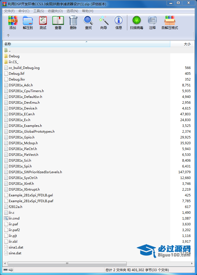Select DSP281x_PieCtrl.h file
The height and width of the screenshot is (275, 197).
(20, 149)
